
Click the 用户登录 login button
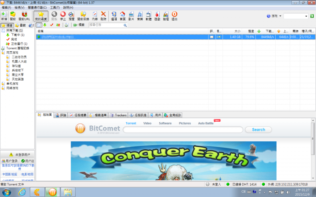pos(10,161)
